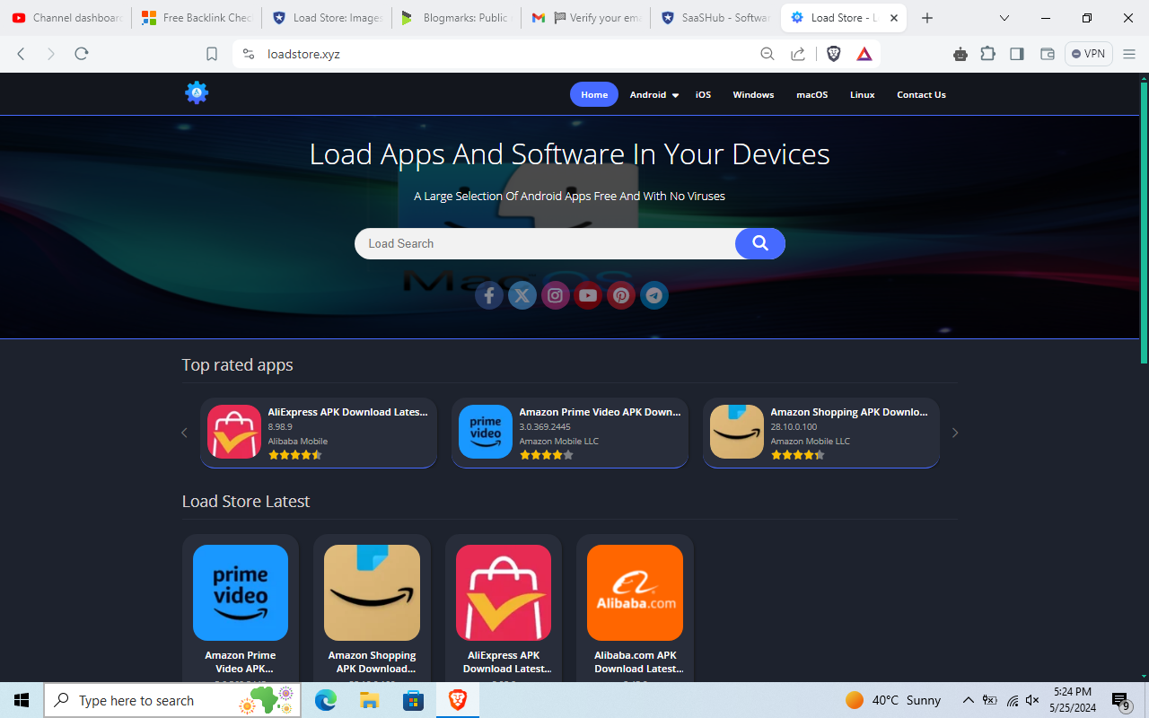Show hidden system tray icons
The image size is (1149, 718).
point(969,700)
